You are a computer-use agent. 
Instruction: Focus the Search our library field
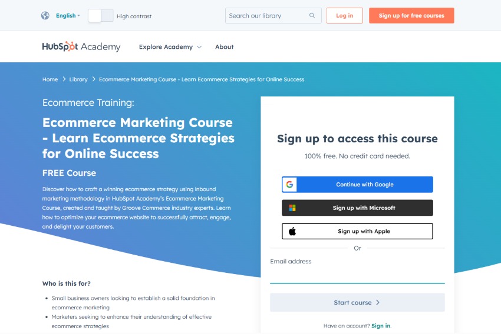pyautogui.click(x=273, y=16)
